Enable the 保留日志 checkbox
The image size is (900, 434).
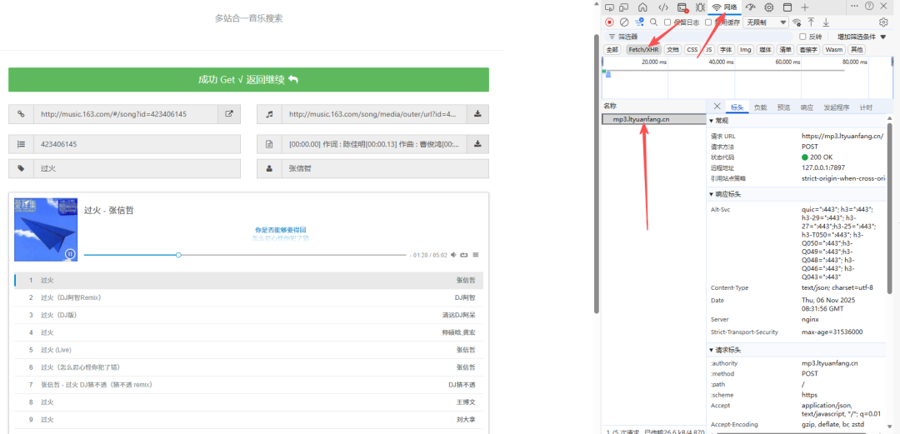(667, 22)
